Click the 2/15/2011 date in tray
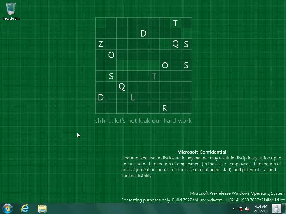The image size is (286, 214). click(x=261, y=211)
